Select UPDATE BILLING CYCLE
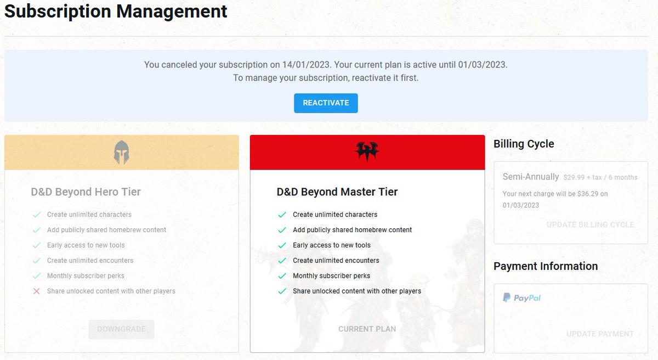The height and width of the screenshot is (360, 658). (590, 224)
